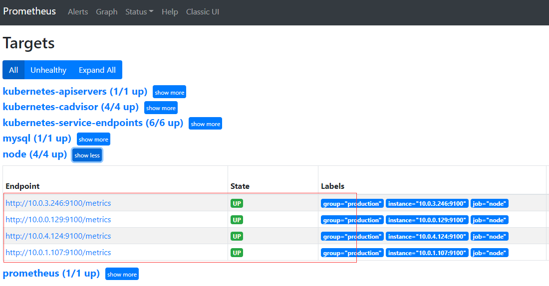Open endpoint http://10.0.3.246:9100/metrics
Image resolution: width=549 pixels, height=286 pixels.
coord(58,203)
